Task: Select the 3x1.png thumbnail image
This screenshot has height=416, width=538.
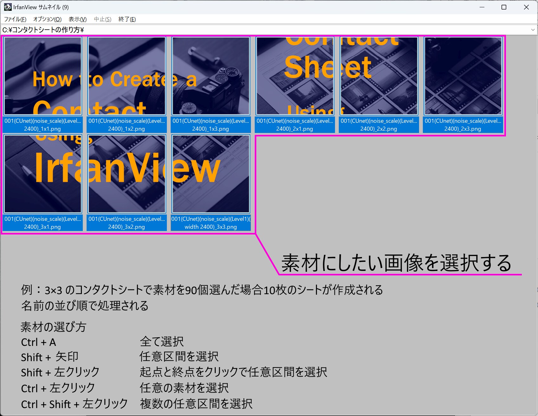Action: tap(43, 174)
